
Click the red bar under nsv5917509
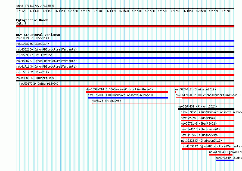tap(127, 86)
